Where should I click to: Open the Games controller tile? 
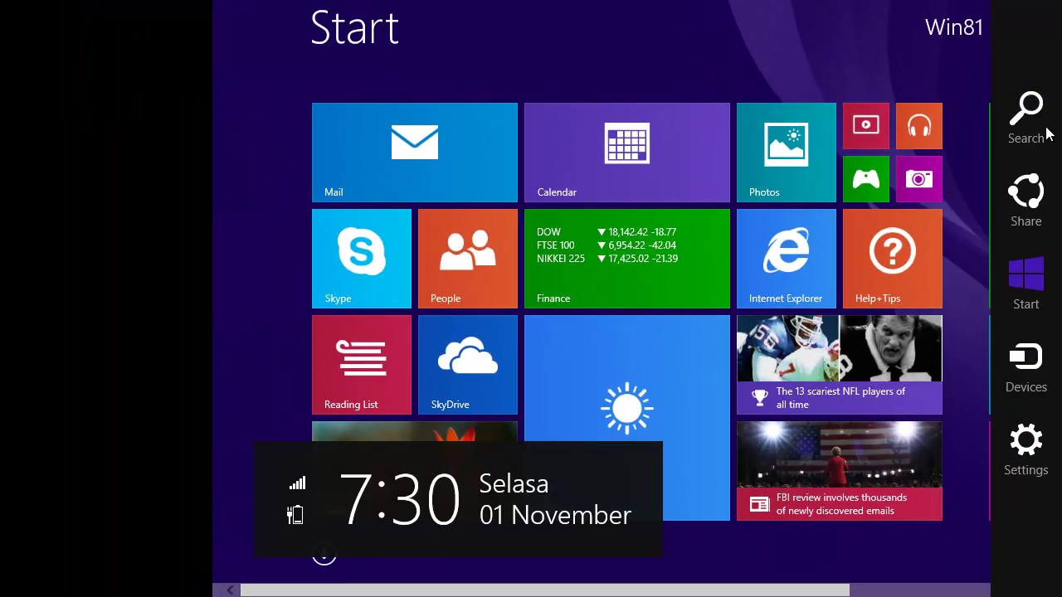(866, 179)
